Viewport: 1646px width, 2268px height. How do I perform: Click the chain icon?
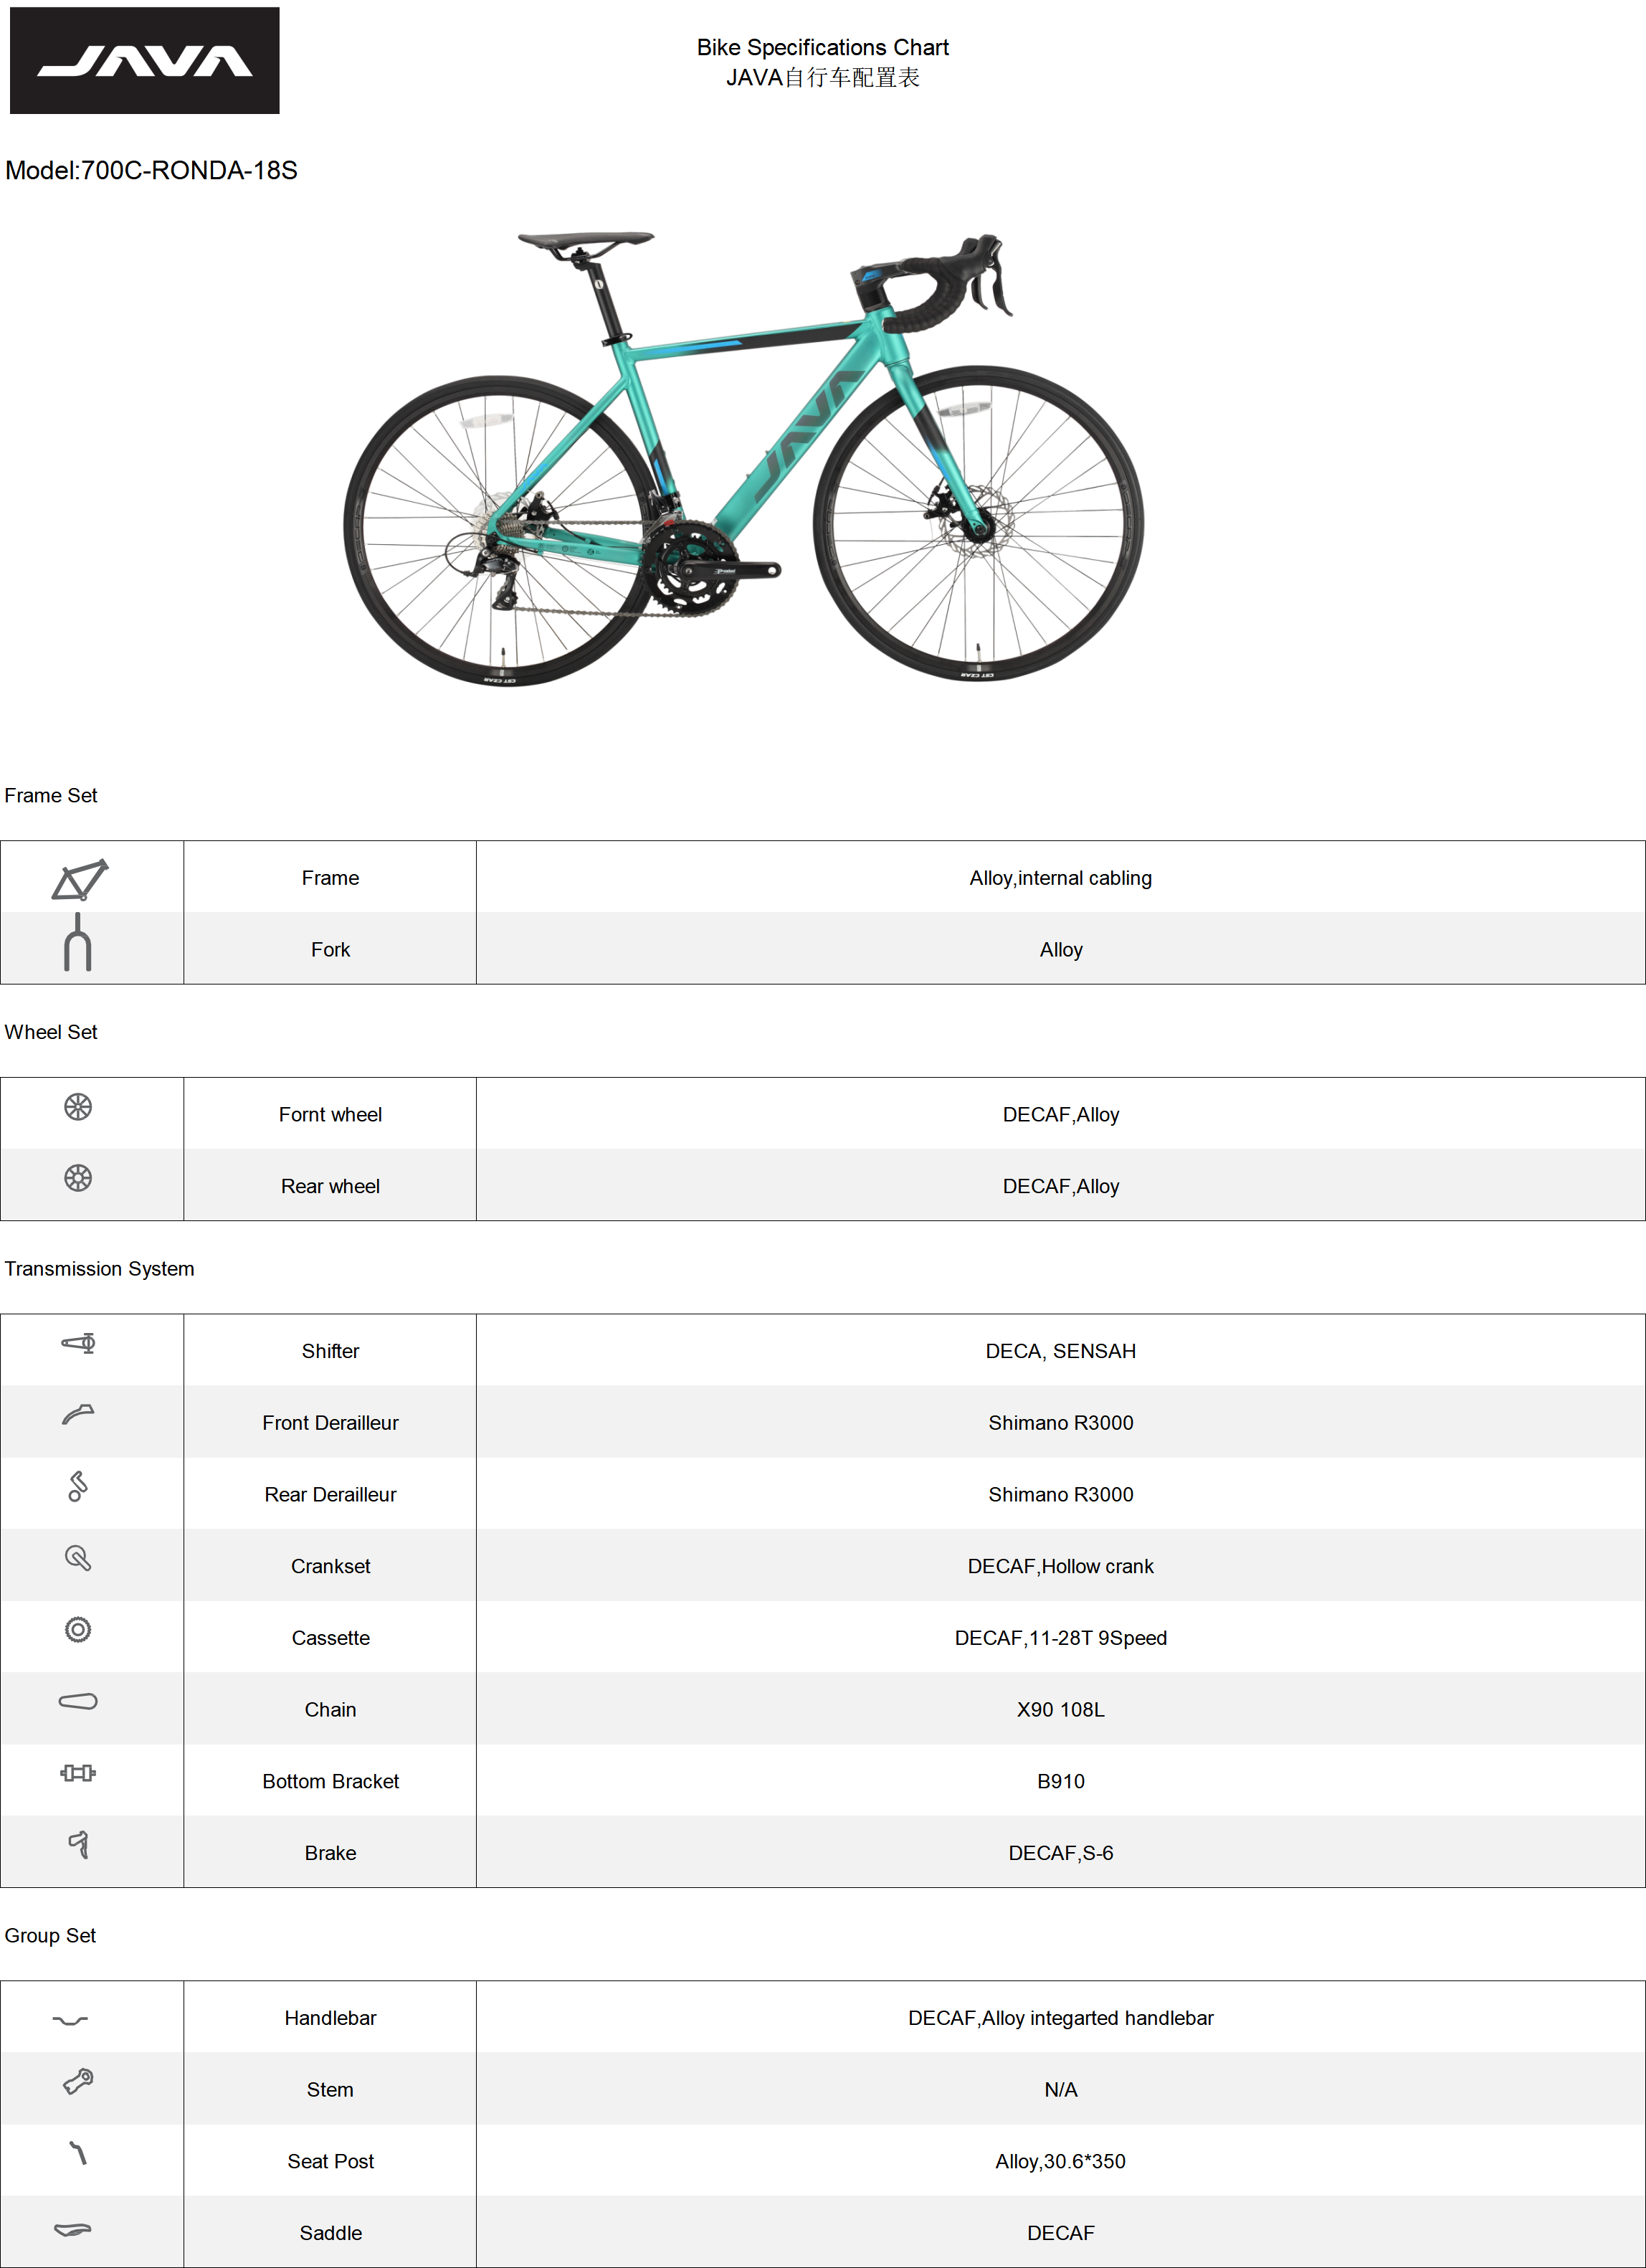(x=78, y=1701)
